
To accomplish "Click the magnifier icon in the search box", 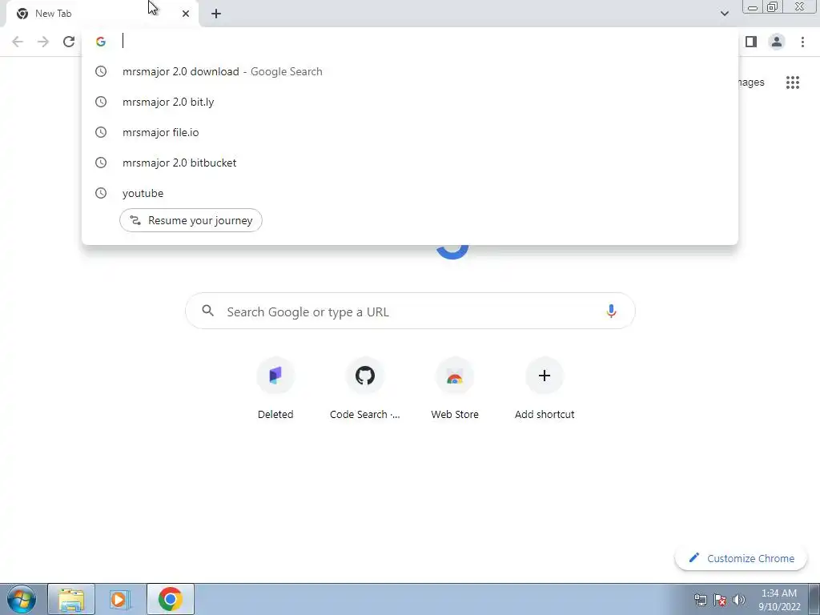I will 207,312.
